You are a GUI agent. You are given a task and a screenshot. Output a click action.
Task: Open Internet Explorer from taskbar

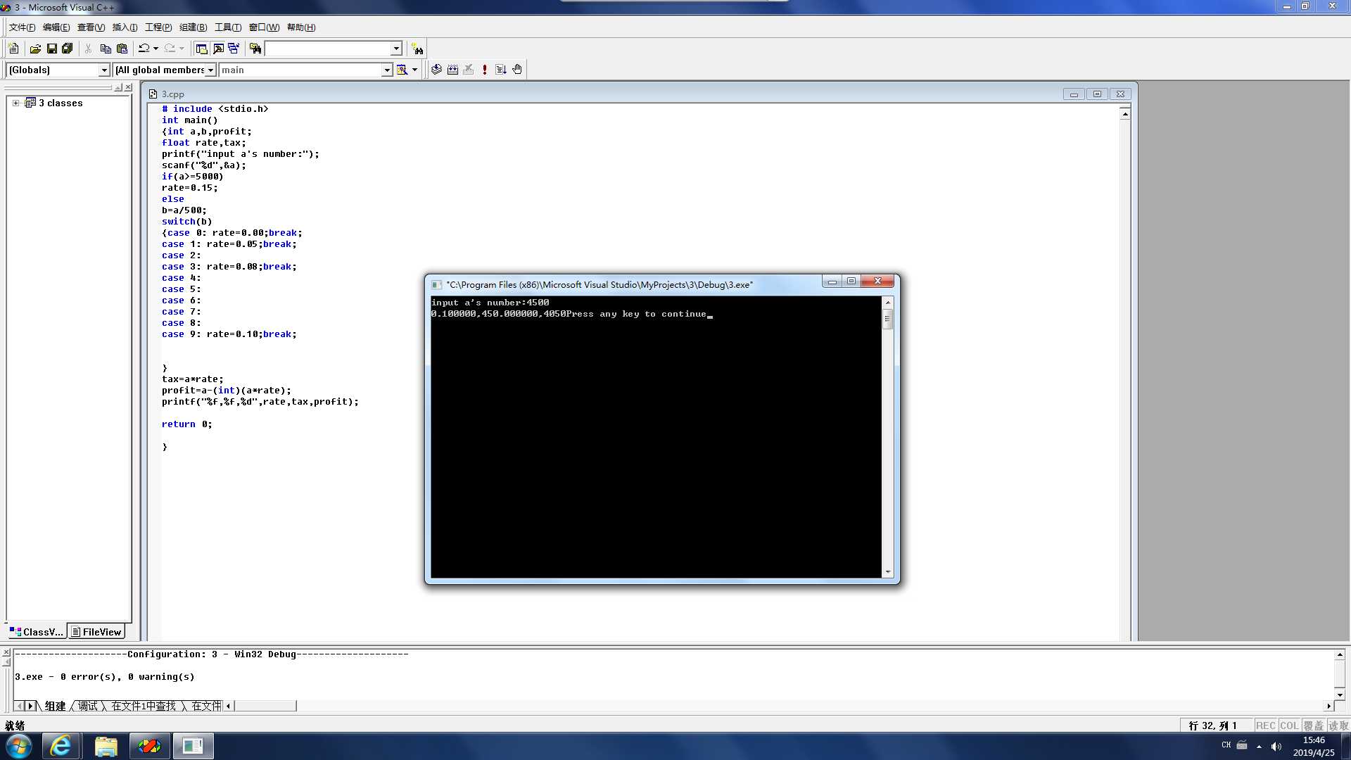point(61,746)
